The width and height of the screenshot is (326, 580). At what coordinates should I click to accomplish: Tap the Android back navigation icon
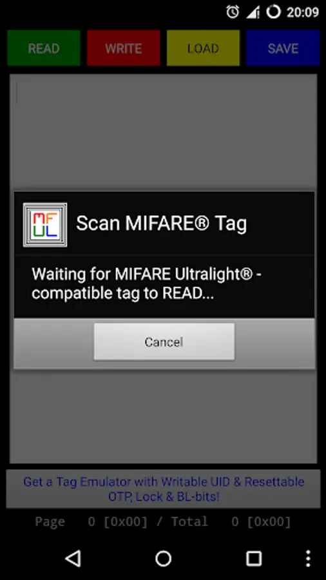(73, 558)
